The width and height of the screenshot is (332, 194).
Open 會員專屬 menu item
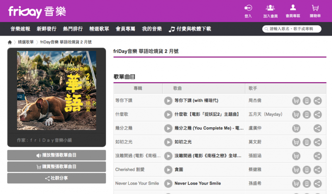(126, 29)
